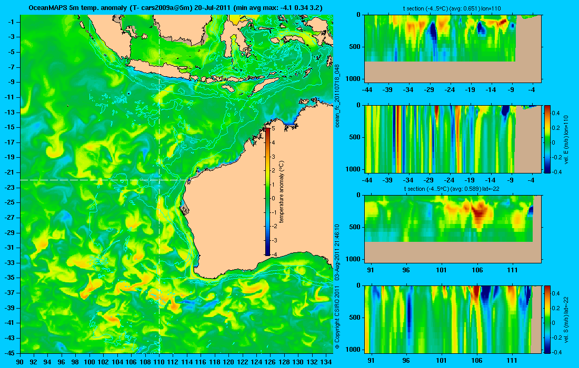Click the OceanMAPS 5m temp. anomaly title

tap(175, 7)
